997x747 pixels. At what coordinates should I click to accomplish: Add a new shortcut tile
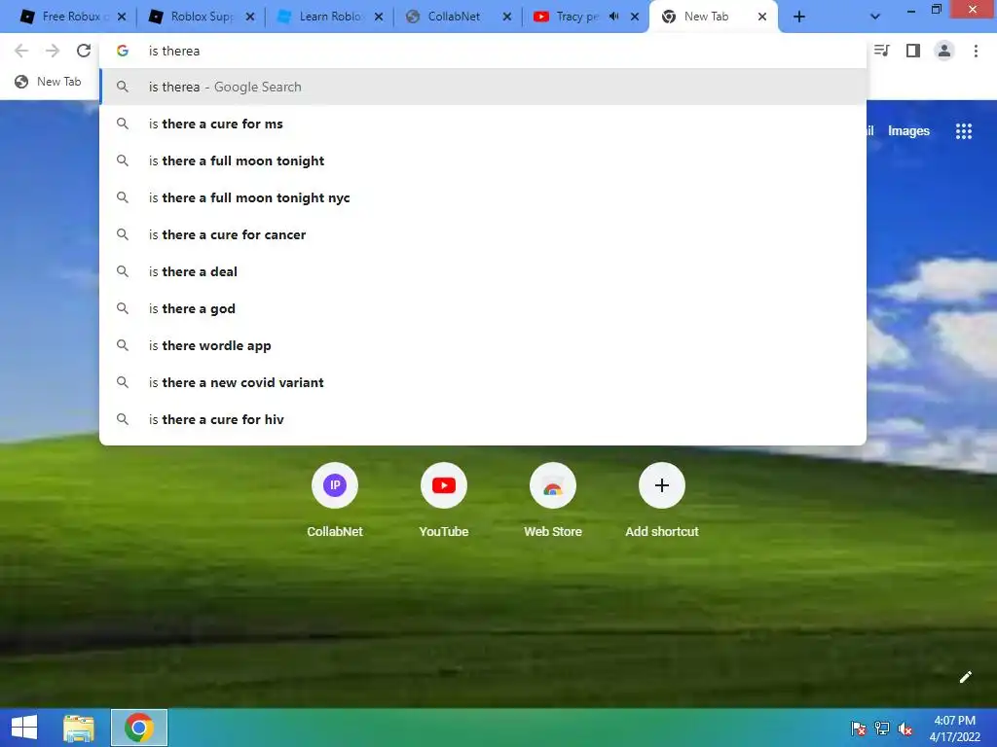(x=662, y=501)
